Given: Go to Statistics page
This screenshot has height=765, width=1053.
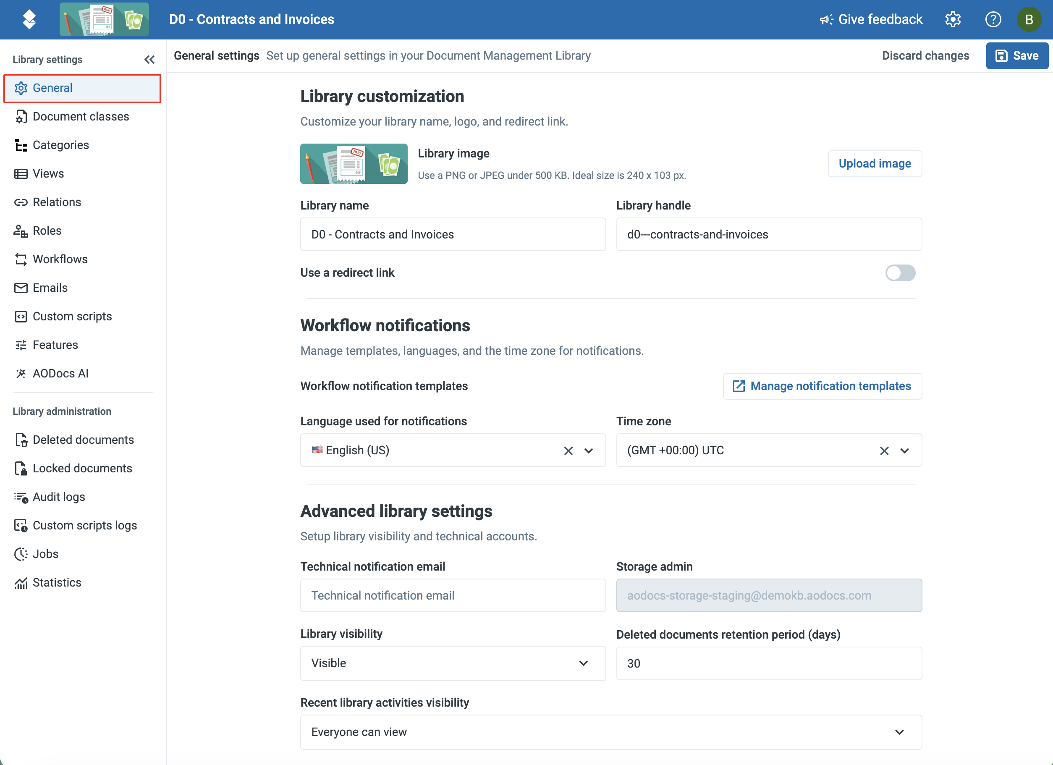Looking at the screenshot, I should (x=83, y=583).
